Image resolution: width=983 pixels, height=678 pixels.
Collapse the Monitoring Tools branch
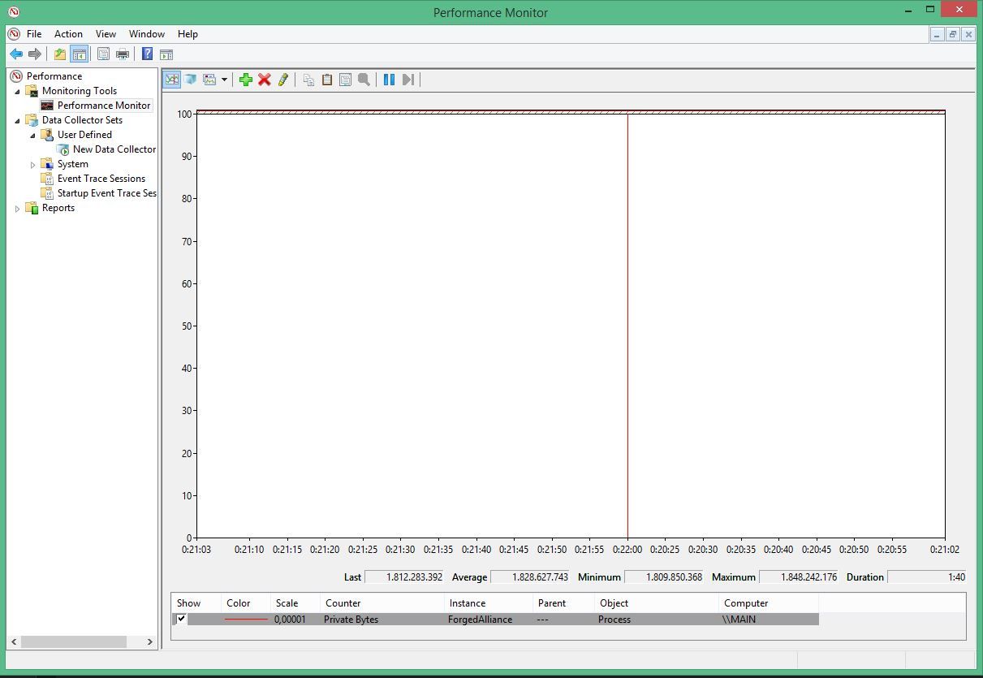(x=18, y=91)
